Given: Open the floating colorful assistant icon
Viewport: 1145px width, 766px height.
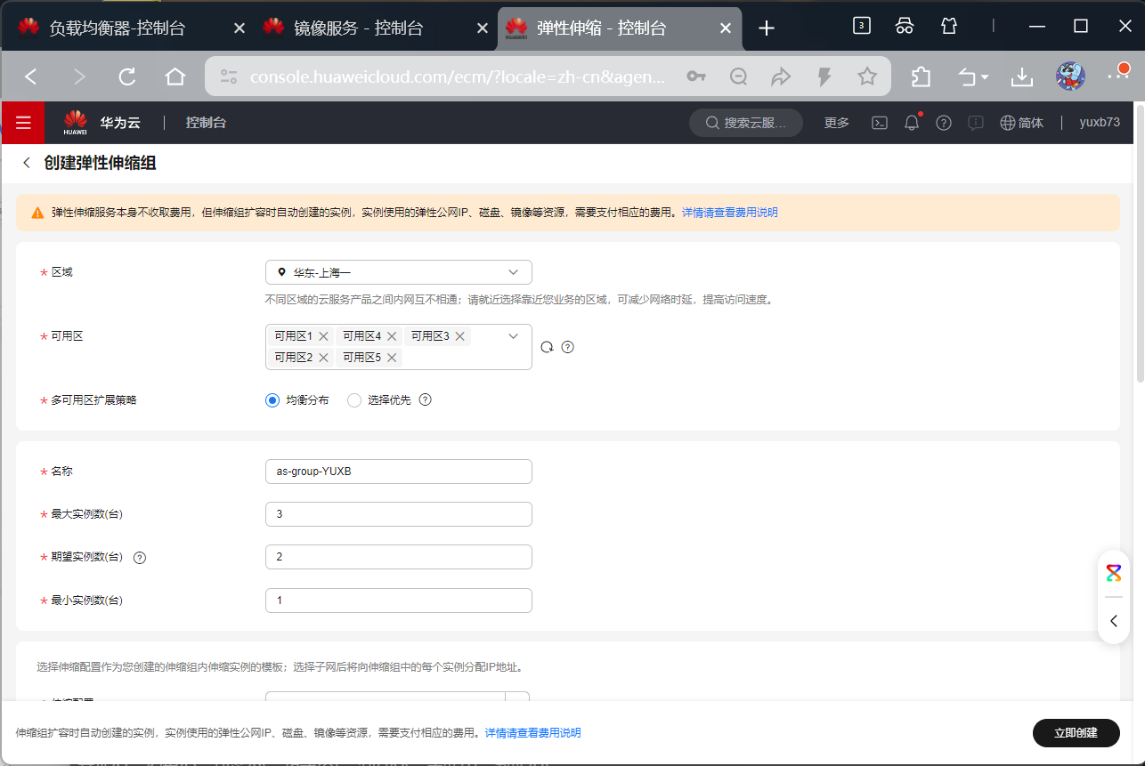Looking at the screenshot, I should point(1114,573).
